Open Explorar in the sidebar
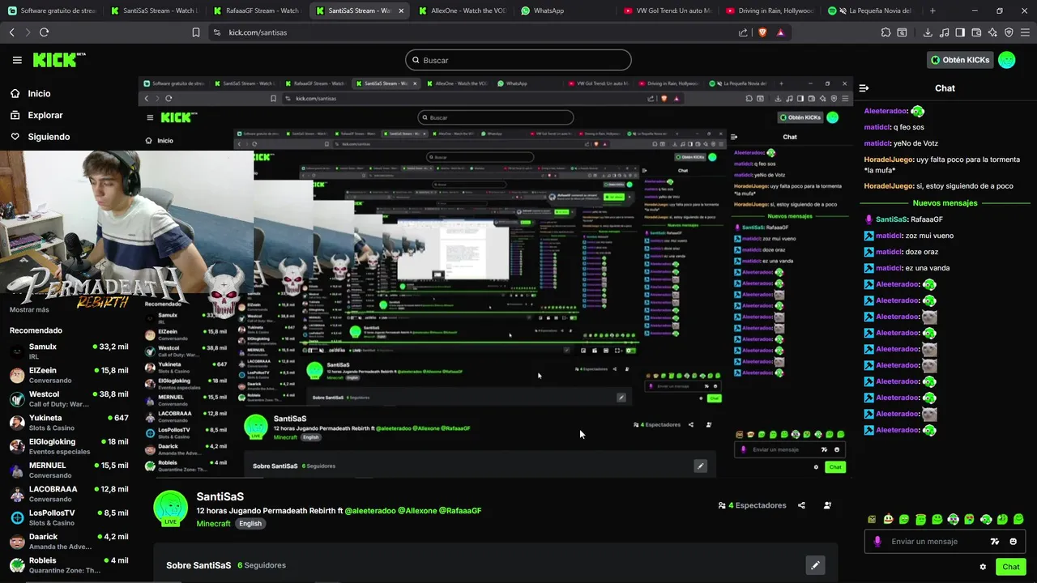 pos(36,115)
